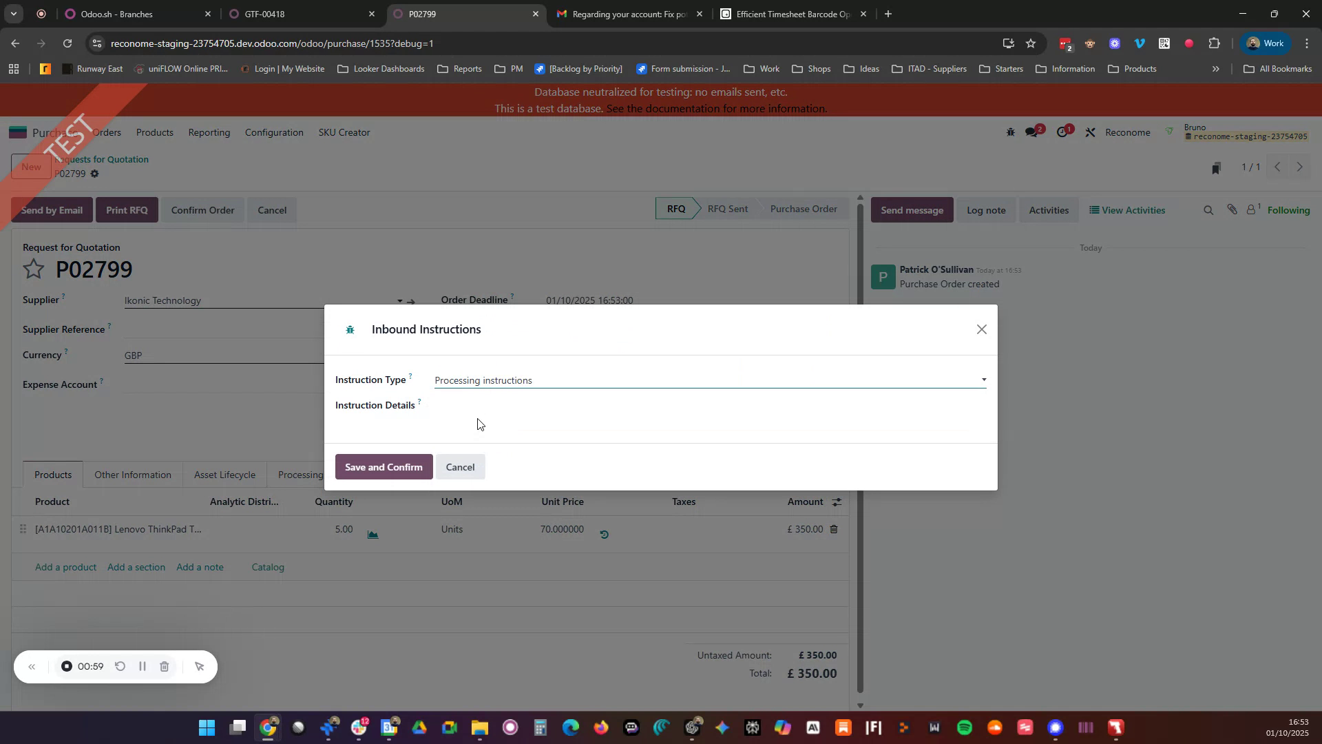Open the attachments paperclip in the chatter
Screen dimensions: 1322x744
point(1232,209)
